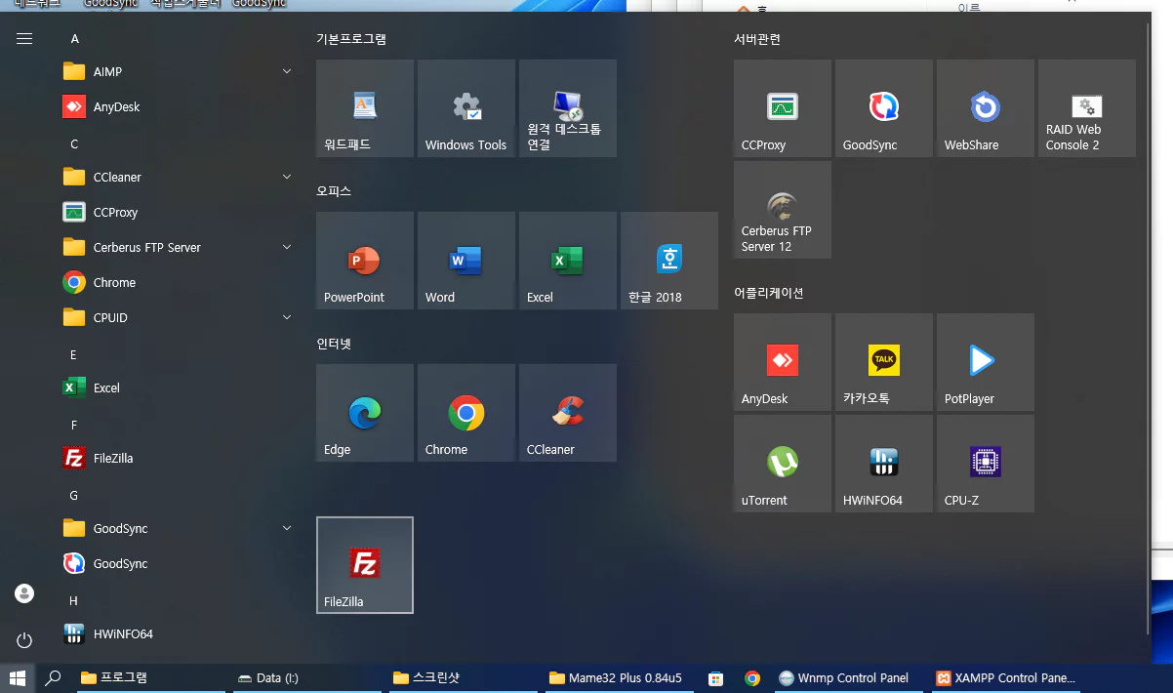
Task: Open the 스크린샷 folder on the taskbar
Action: pos(465,678)
